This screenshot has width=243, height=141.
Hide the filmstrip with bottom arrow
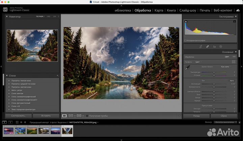click(x=122, y=140)
